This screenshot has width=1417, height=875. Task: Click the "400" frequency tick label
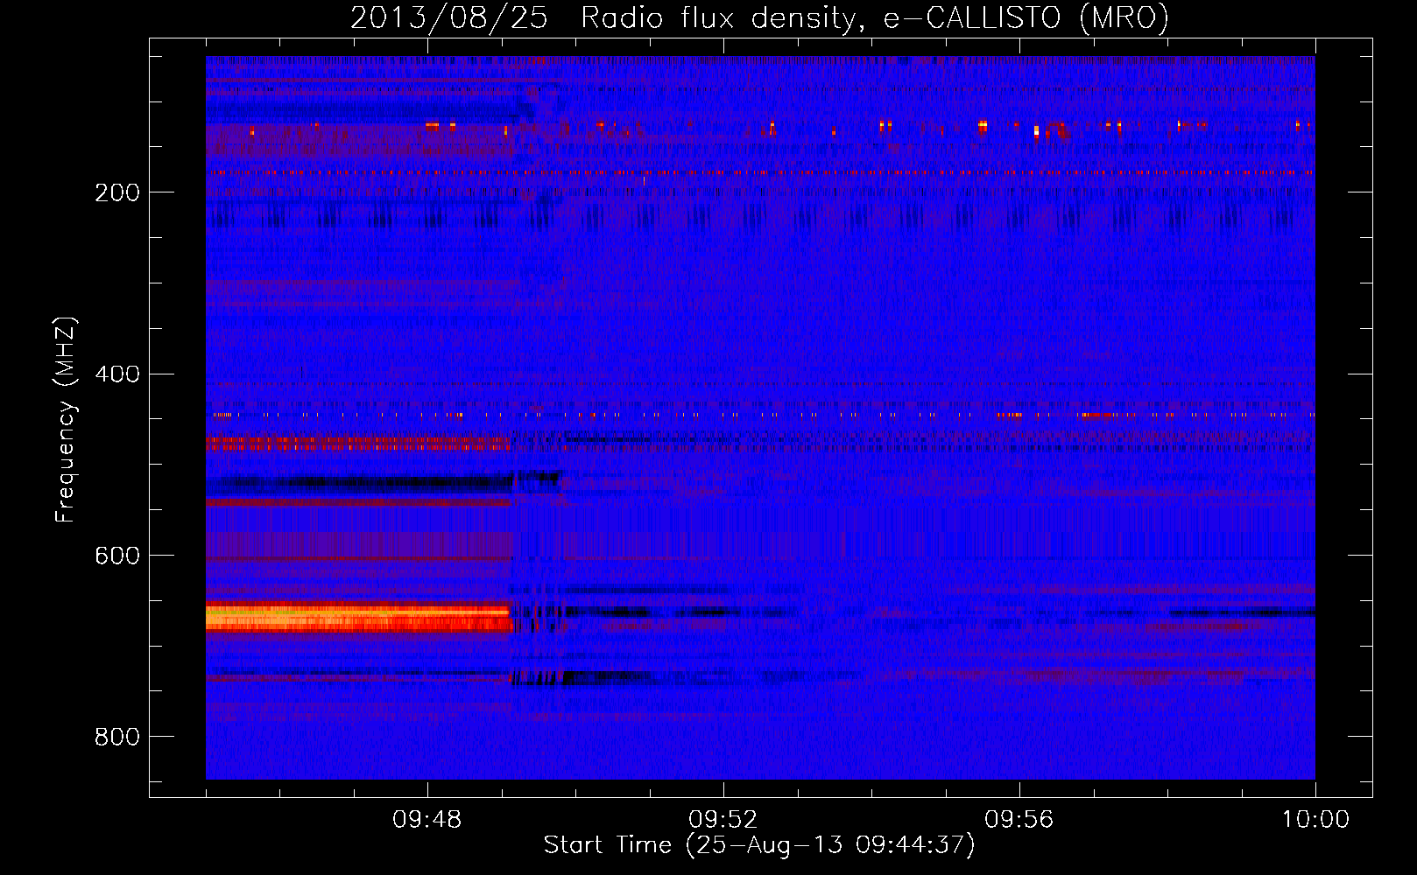tap(117, 374)
